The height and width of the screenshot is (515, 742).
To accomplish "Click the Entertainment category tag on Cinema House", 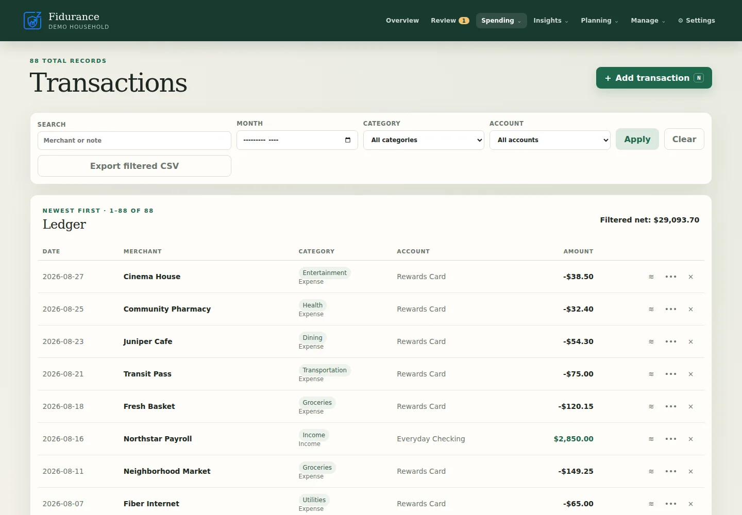I will tap(325, 273).
